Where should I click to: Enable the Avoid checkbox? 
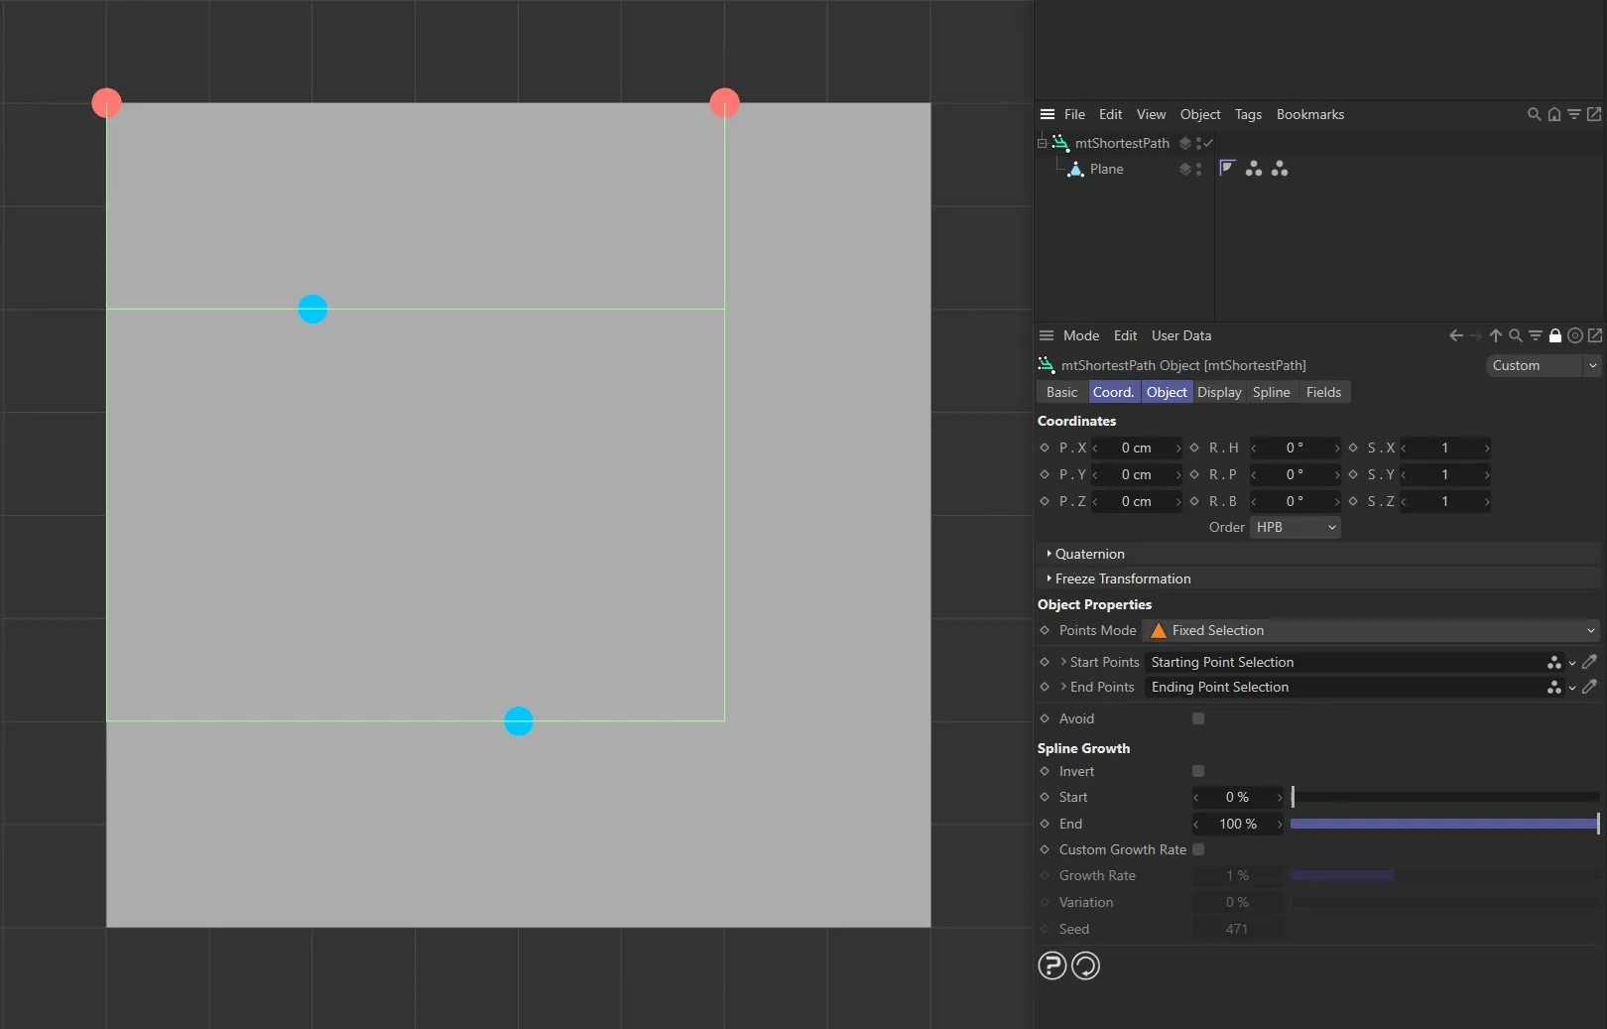click(1197, 718)
